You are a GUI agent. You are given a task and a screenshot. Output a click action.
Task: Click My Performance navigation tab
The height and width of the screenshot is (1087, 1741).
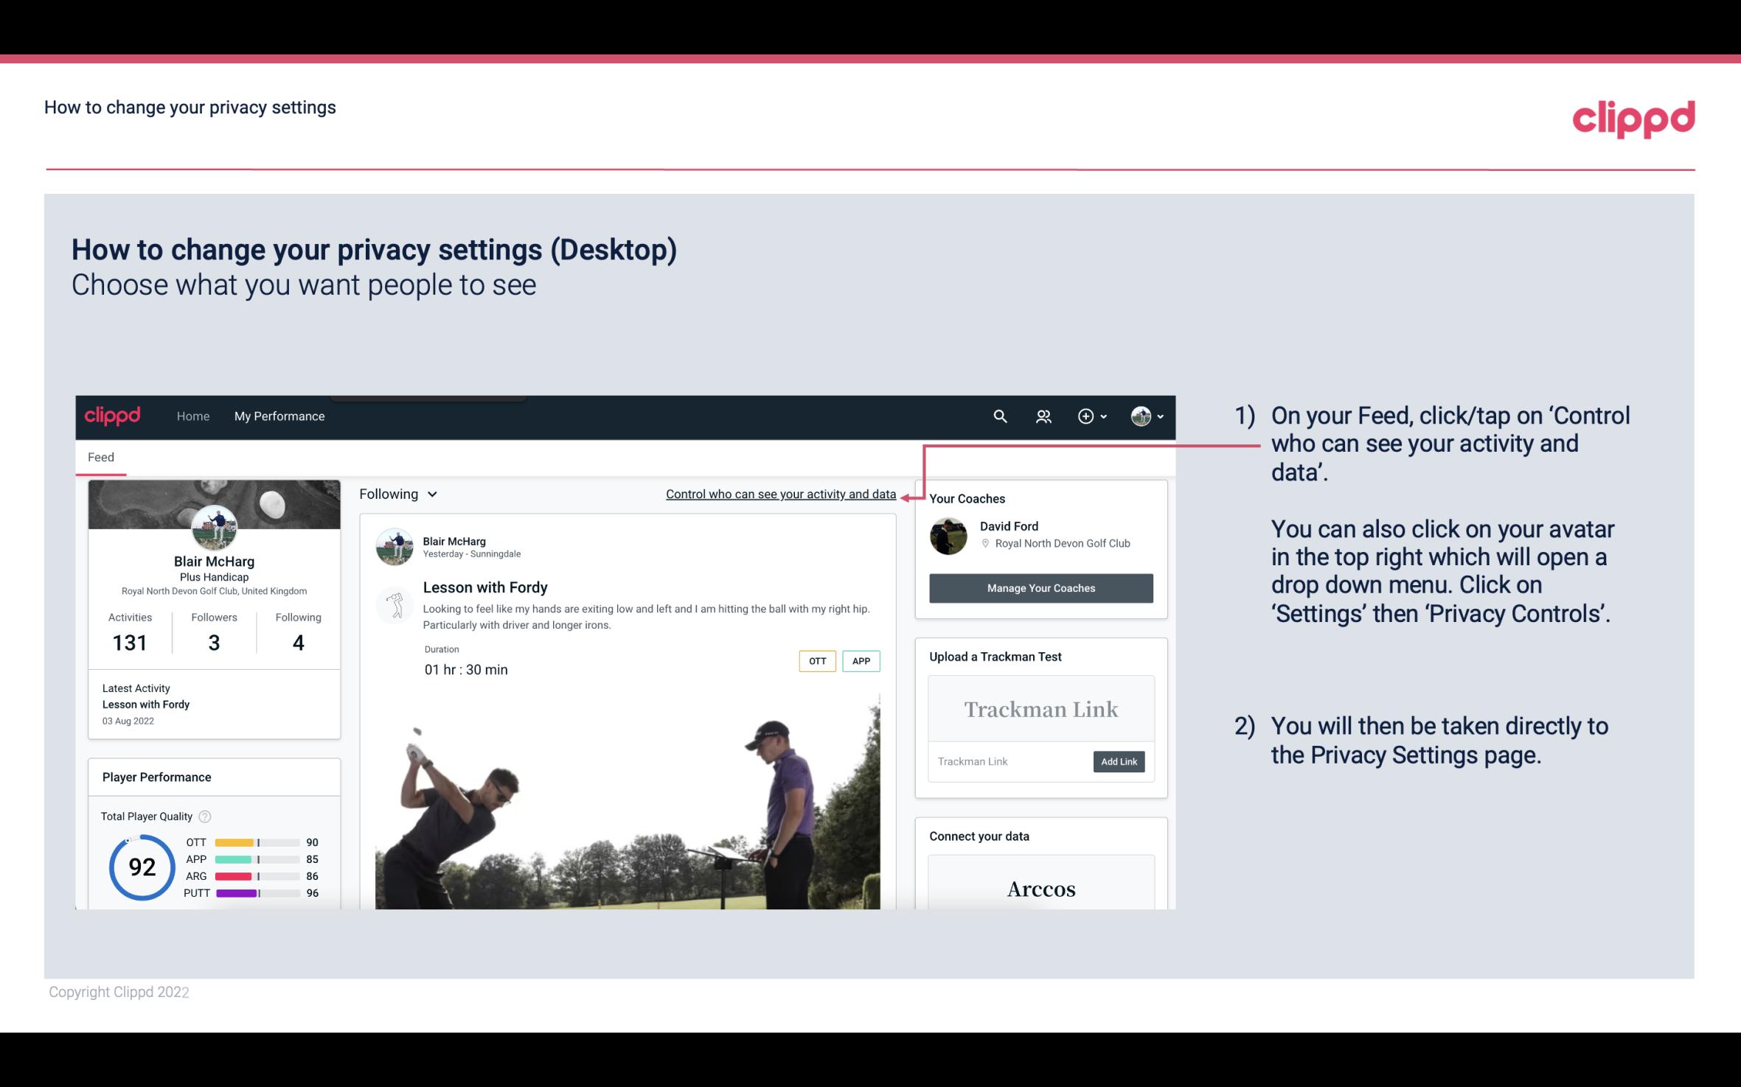(x=278, y=416)
